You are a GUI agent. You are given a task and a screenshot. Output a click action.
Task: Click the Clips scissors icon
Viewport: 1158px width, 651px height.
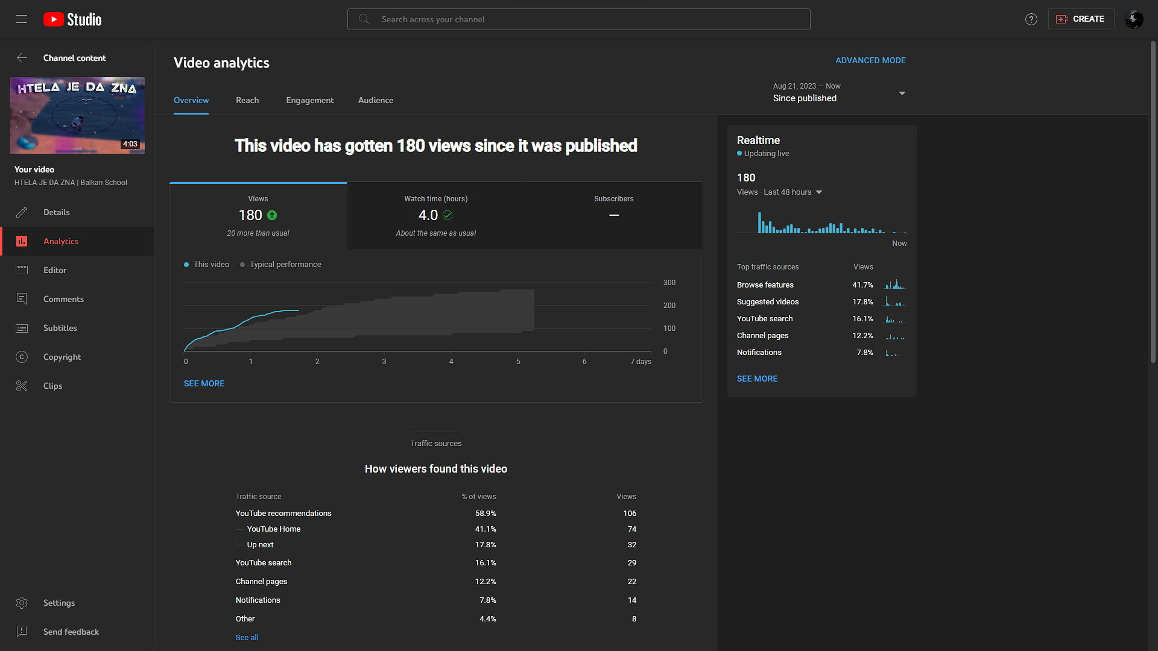pos(22,386)
